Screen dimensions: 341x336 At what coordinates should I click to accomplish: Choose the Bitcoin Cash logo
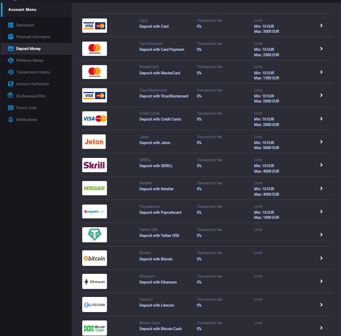94,328
